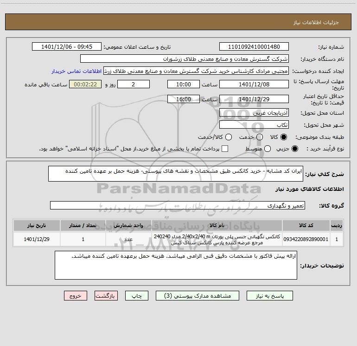Click response deadline time 10:00
The width and height of the screenshot is (357, 346).
pyautogui.click(x=184, y=84)
